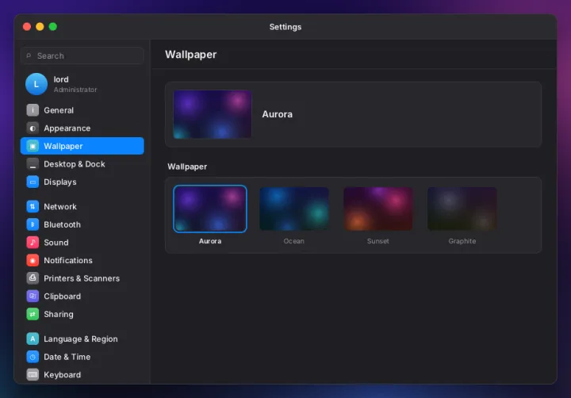The height and width of the screenshot is (398, 571).
Task: Click the lord account name
Action: [61, 79]
